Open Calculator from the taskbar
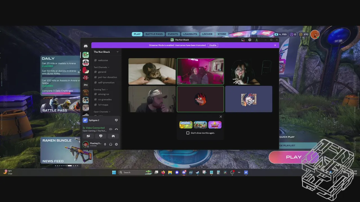360x202 pixels. 218,173
